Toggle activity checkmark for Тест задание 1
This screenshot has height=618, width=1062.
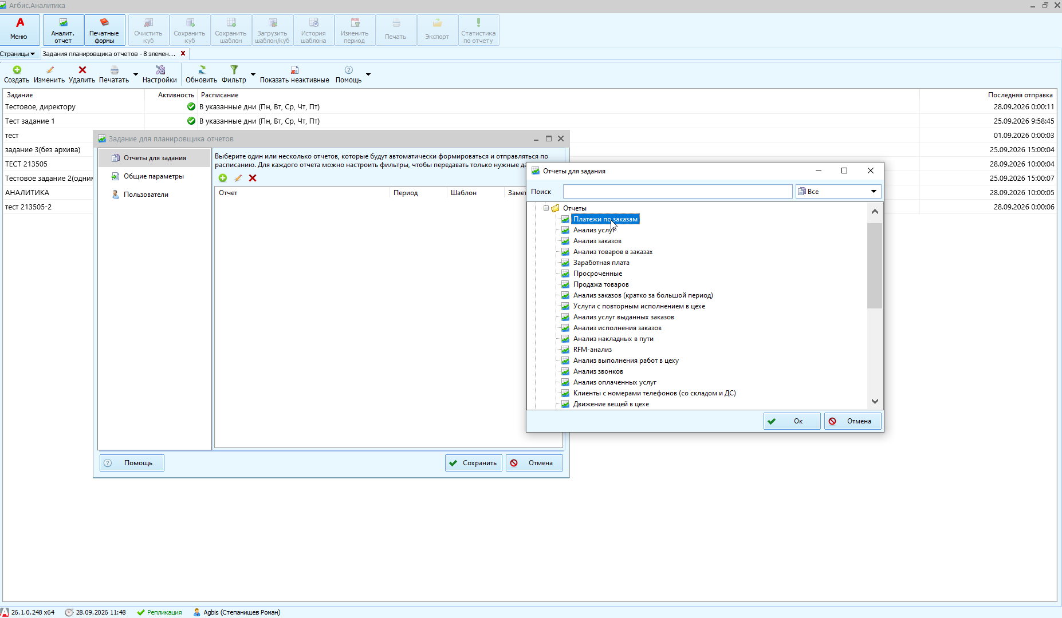(191, 121)
